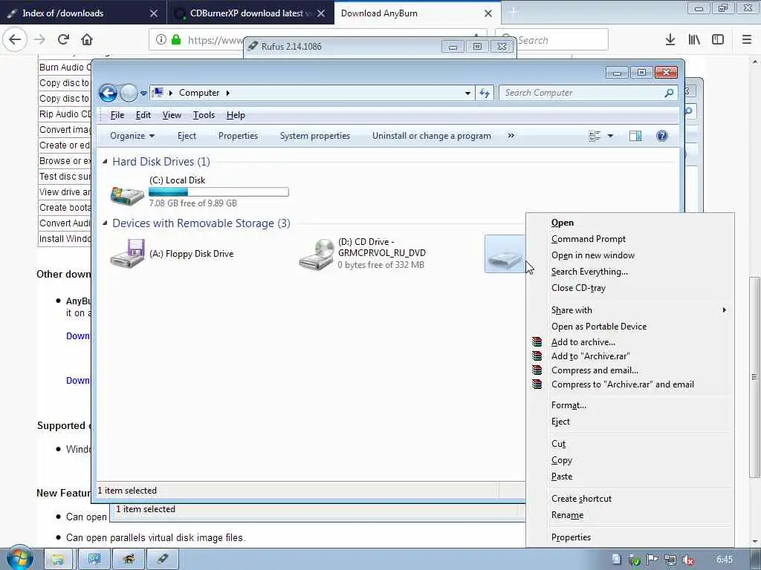Click the change view icon
Screen dimensions: 761x570
pos(595,136)
